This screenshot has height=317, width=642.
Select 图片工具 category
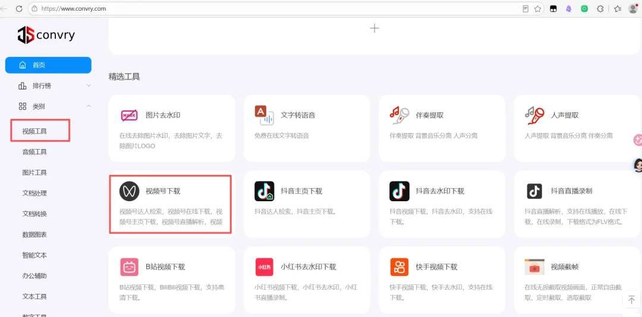tap(34, 173)
